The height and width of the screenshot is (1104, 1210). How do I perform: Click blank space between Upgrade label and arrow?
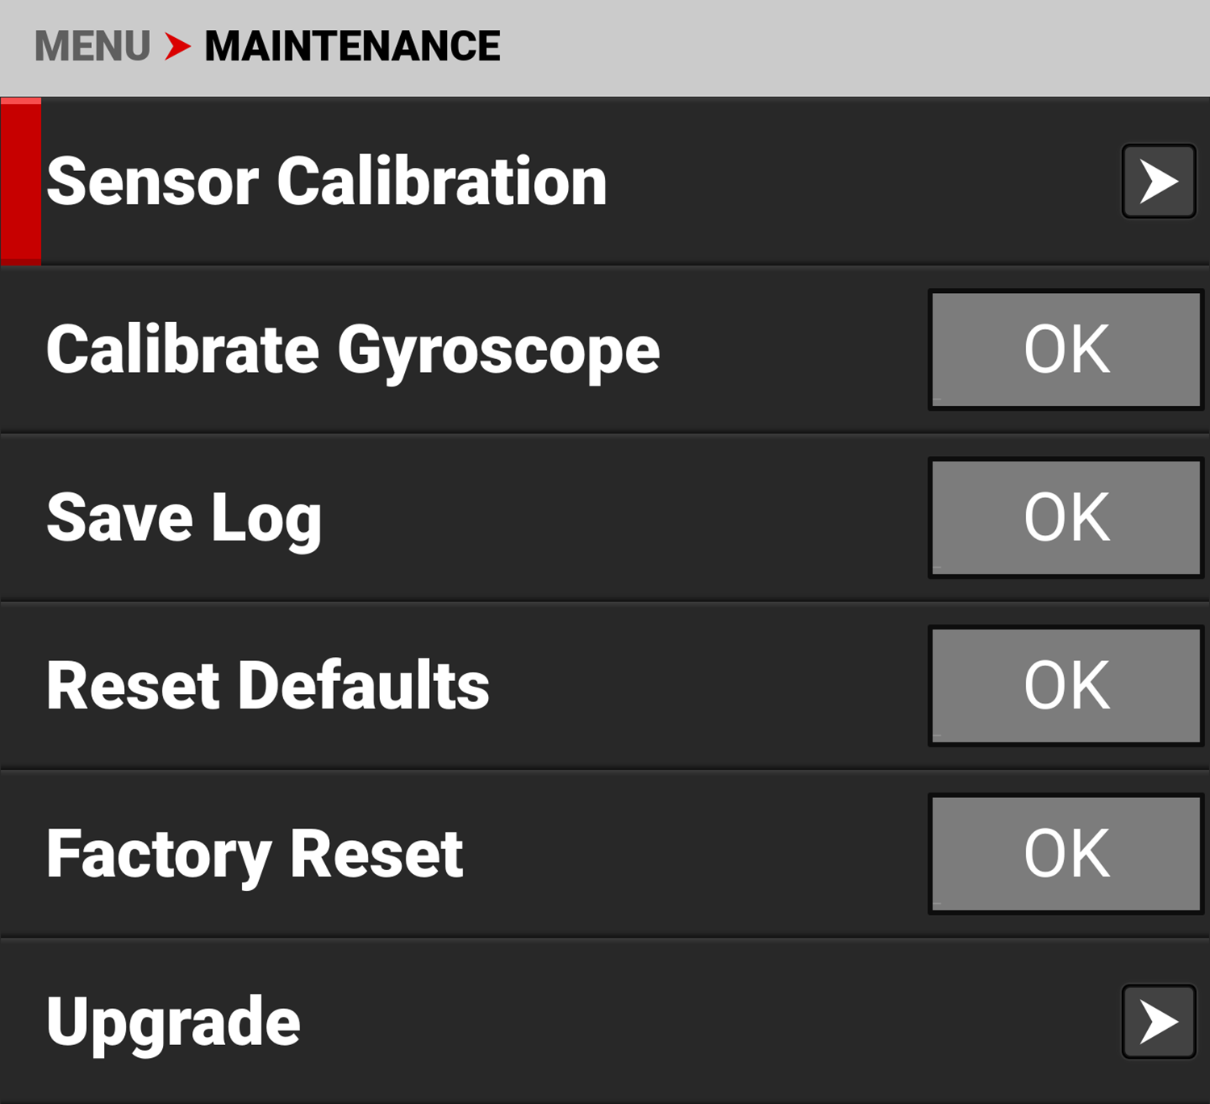710,1022
